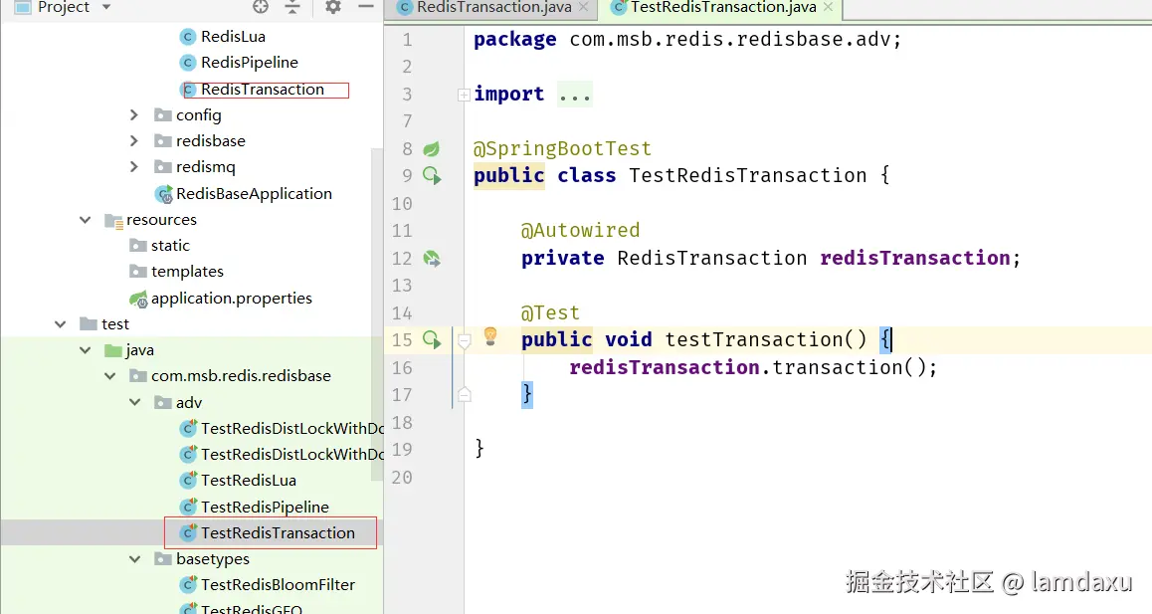This screenshot has width=1152, height=614.
Task: Close the RedisTransaction.java tab
Action: (x=583, y=7)
